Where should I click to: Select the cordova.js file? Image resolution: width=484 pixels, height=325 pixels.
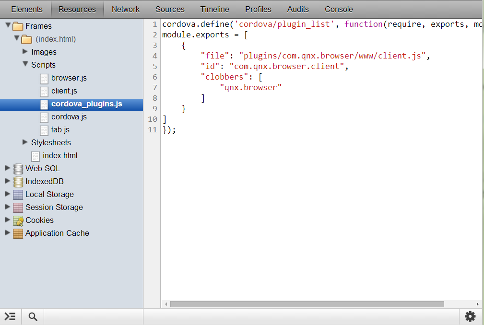point(69,117)
